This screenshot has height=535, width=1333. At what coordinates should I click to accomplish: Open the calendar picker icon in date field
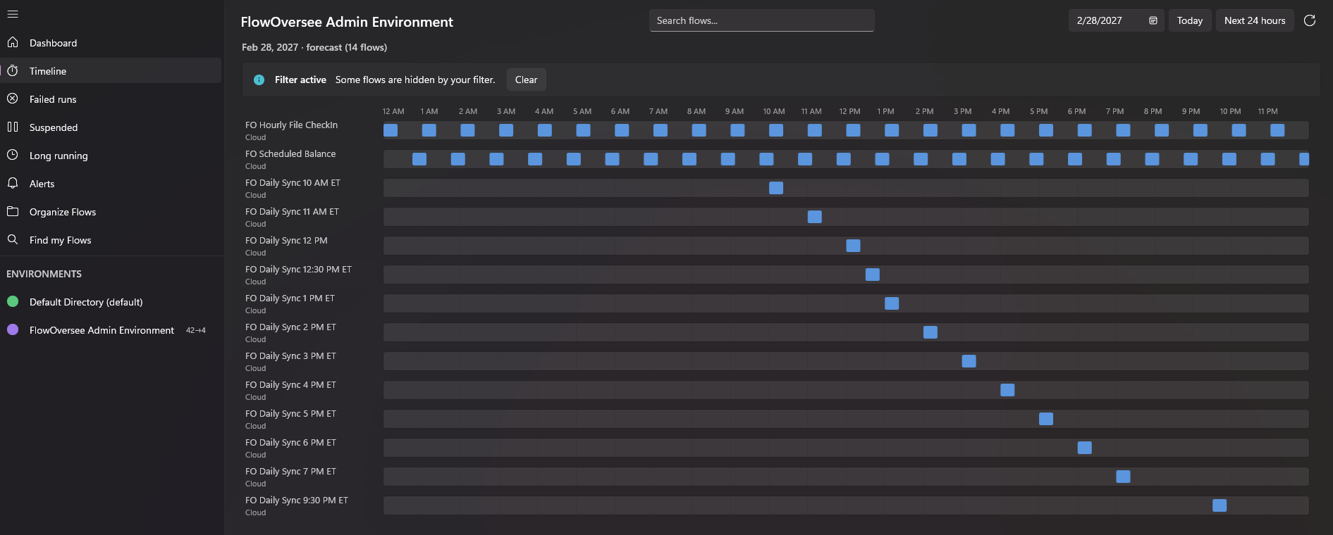[1153, 20]
